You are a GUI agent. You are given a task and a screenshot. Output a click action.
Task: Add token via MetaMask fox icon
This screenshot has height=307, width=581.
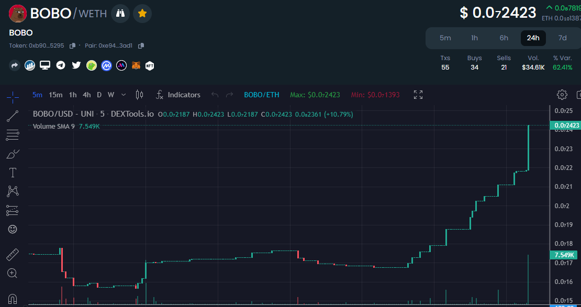pyautogui.click(x=137, y=65)
